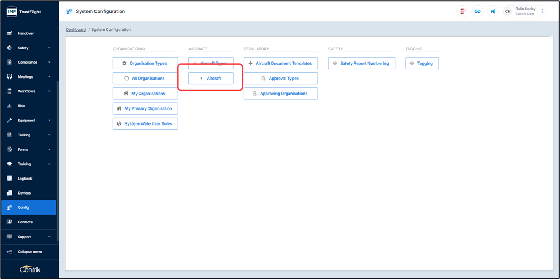Open the Aircraft configuration button

click(211, 79)
